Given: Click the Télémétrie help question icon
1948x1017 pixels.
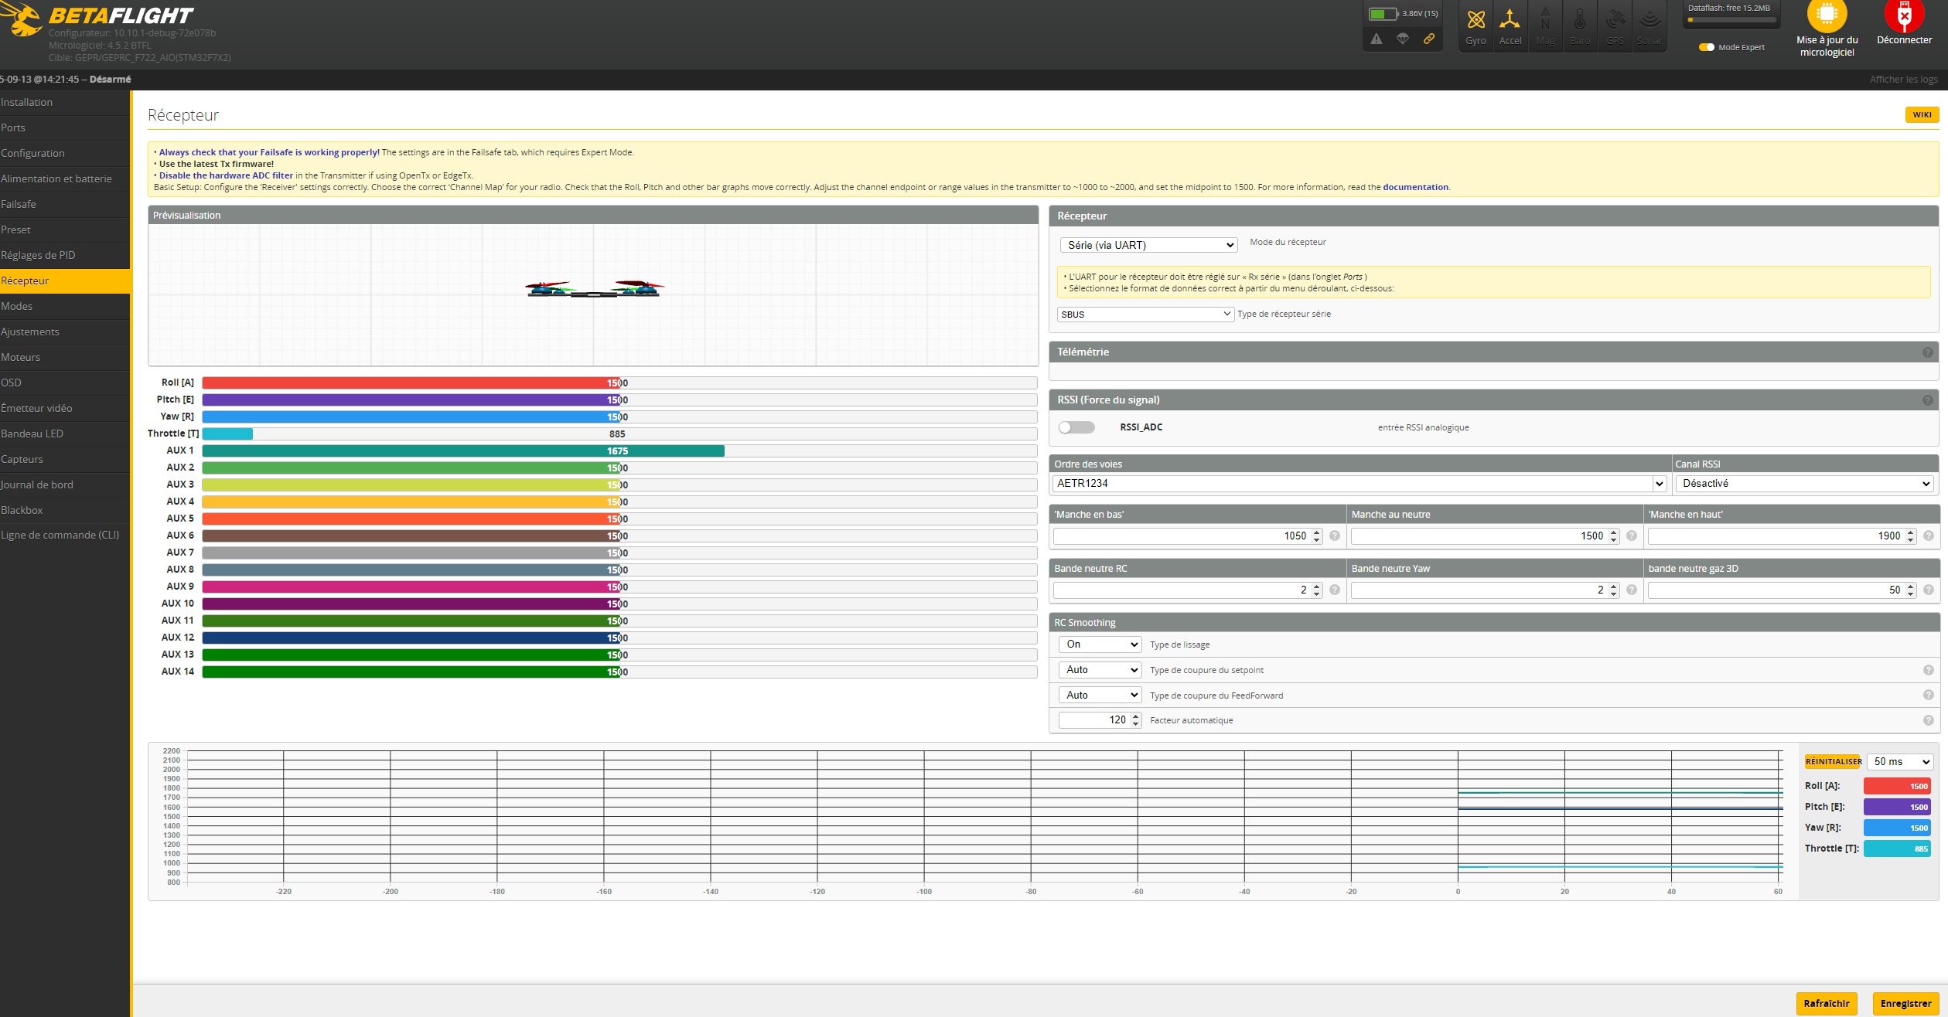Looking at the screenshot, I should pos(1928,352).
